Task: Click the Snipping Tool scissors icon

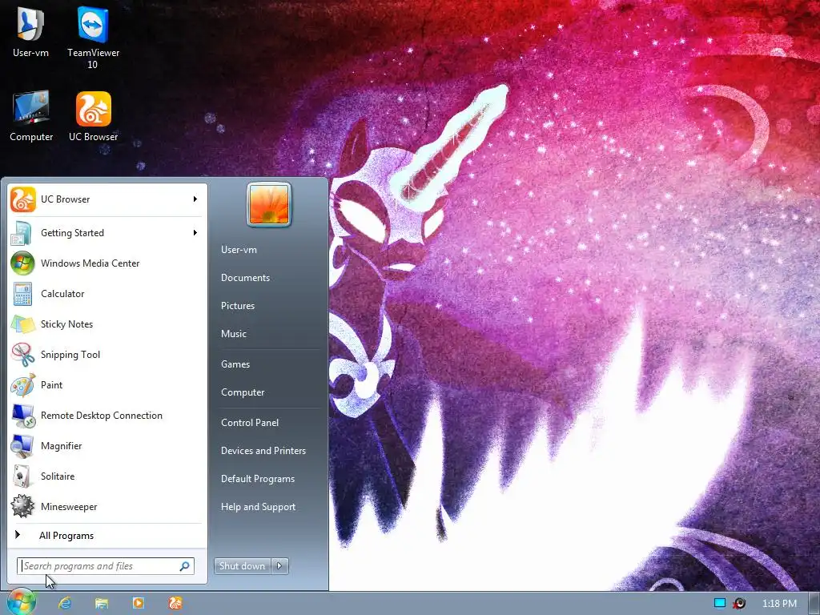Action: tap(23, 355)
